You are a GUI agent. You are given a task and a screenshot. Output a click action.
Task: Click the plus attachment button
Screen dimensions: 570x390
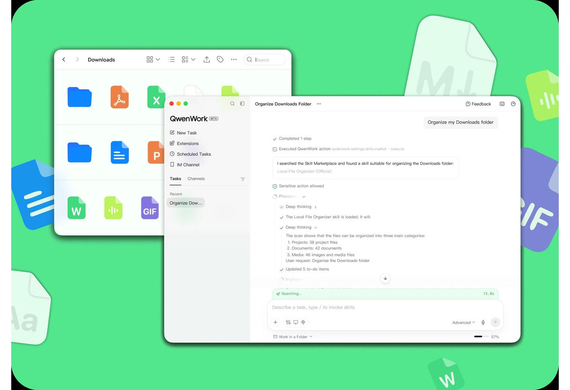pos(275,322)
